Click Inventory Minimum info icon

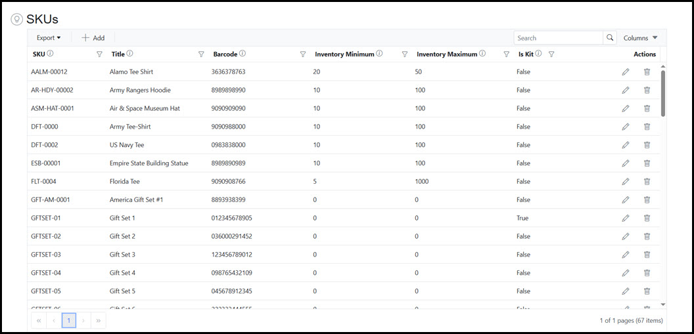click(379, 54)
